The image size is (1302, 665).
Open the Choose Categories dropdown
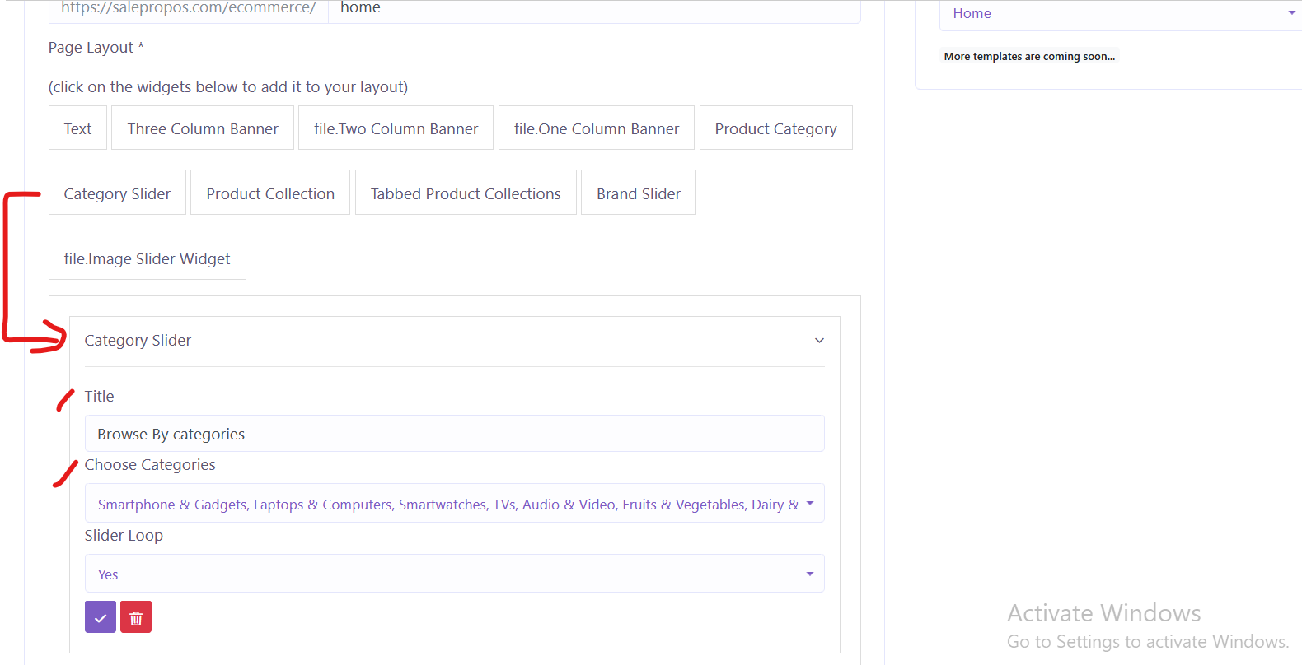pyautogui.click(x=454, y=504)
